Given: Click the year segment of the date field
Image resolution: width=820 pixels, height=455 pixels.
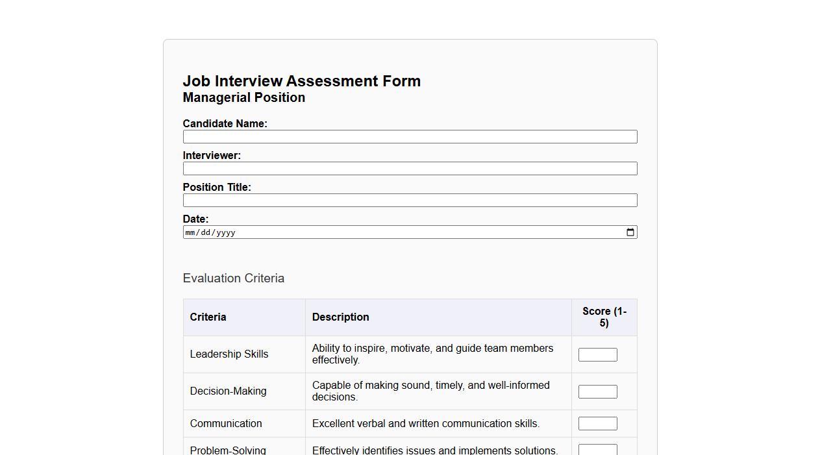Looking at the screenshot, I should (226, 232).
